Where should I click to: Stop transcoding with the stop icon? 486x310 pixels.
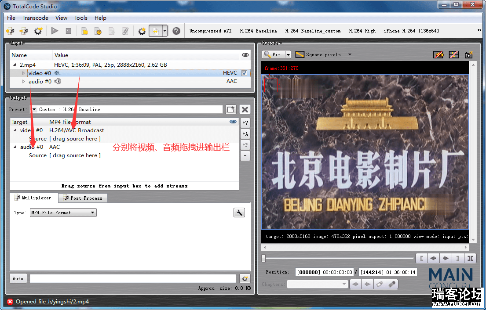click(69, 31)
